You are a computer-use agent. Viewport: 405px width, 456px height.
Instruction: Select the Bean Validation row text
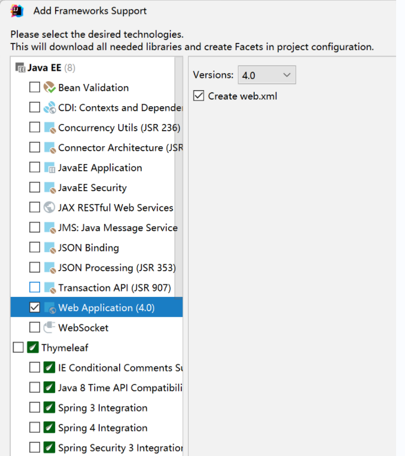(93, 87)
